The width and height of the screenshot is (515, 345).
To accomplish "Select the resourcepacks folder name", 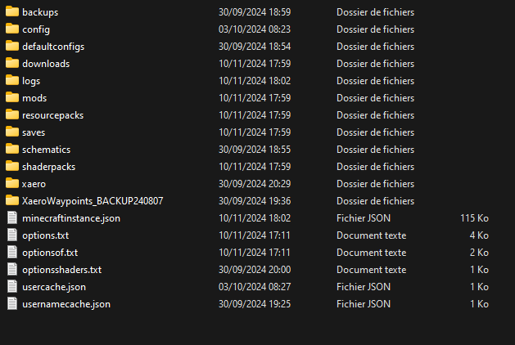I will click(x=53, y=115).
